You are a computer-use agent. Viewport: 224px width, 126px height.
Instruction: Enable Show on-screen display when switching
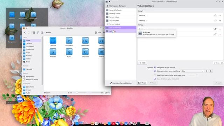tap(155, 75)
